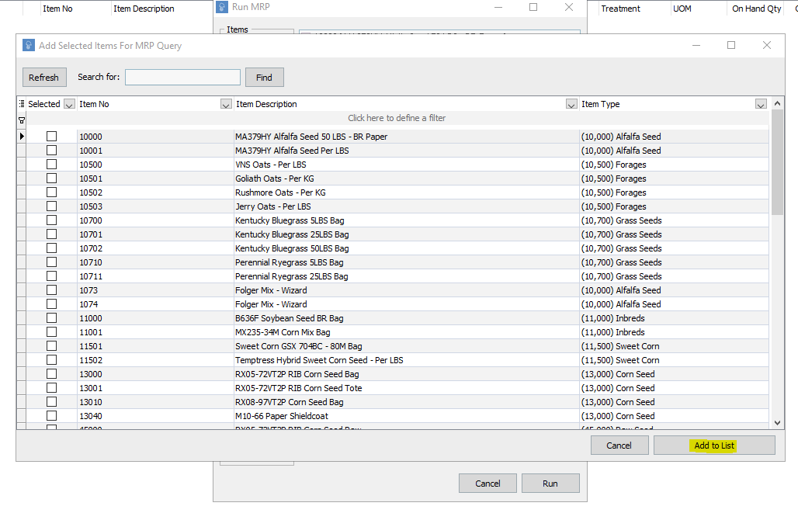Open the Item Type column filter dropdown
The image size is (798, 527).
pyautogui.click(x=761, y=104)
